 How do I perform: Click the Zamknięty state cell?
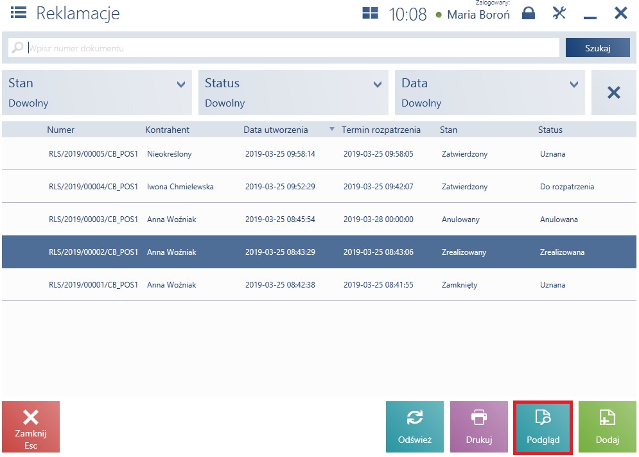point(459,285)
